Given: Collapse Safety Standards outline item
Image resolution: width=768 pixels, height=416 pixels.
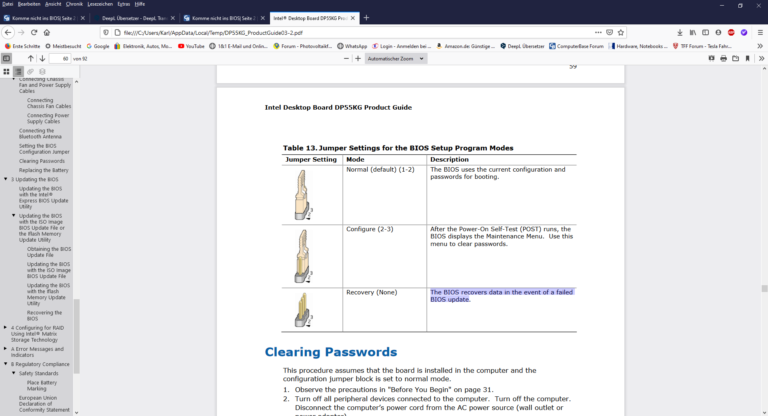Looking at the screenshot, I should point(14,373).
